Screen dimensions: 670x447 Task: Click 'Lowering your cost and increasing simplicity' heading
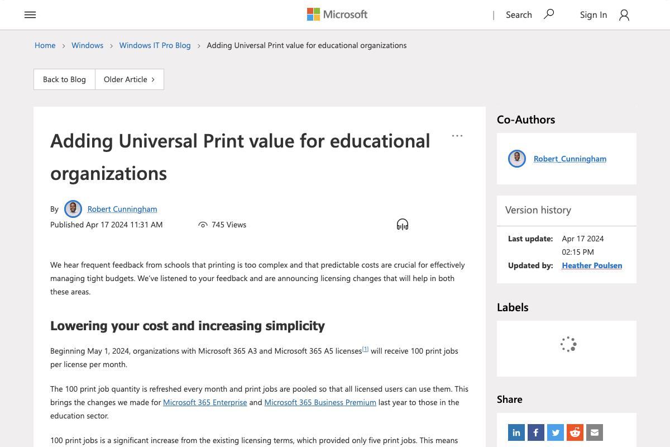coord(188,326)
